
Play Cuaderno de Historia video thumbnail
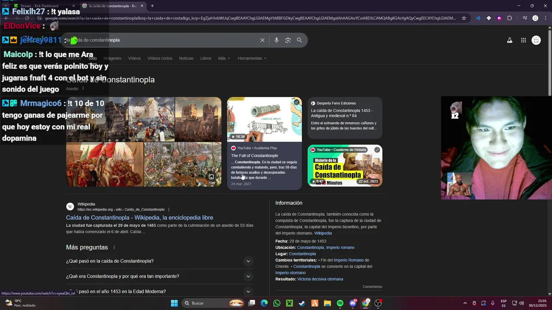[345, 165]
